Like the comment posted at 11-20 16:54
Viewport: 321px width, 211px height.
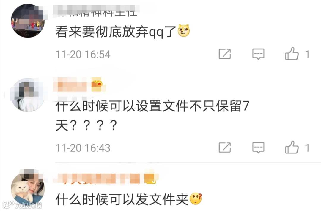(292, 54)
